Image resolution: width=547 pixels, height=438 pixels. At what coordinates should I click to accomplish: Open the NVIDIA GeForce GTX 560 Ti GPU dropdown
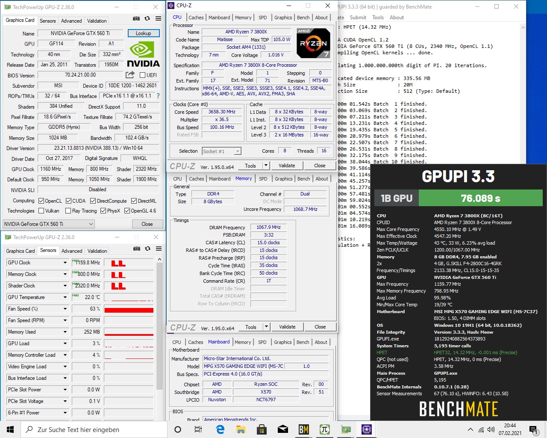[x=49, y=224]
